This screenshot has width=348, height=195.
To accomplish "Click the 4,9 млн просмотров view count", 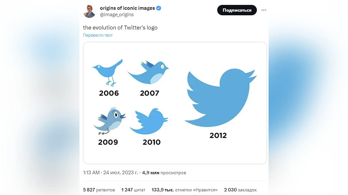I will coord(164,173).
